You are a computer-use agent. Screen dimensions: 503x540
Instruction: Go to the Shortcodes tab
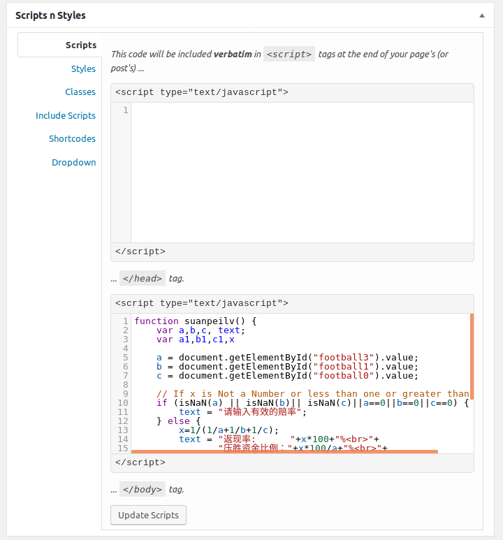pos(72,139)
